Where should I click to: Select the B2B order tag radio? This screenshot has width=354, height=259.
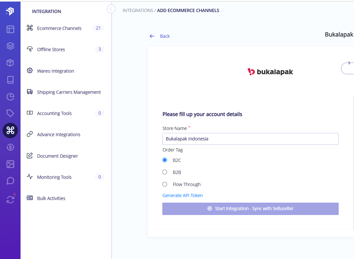click(165, 172)
